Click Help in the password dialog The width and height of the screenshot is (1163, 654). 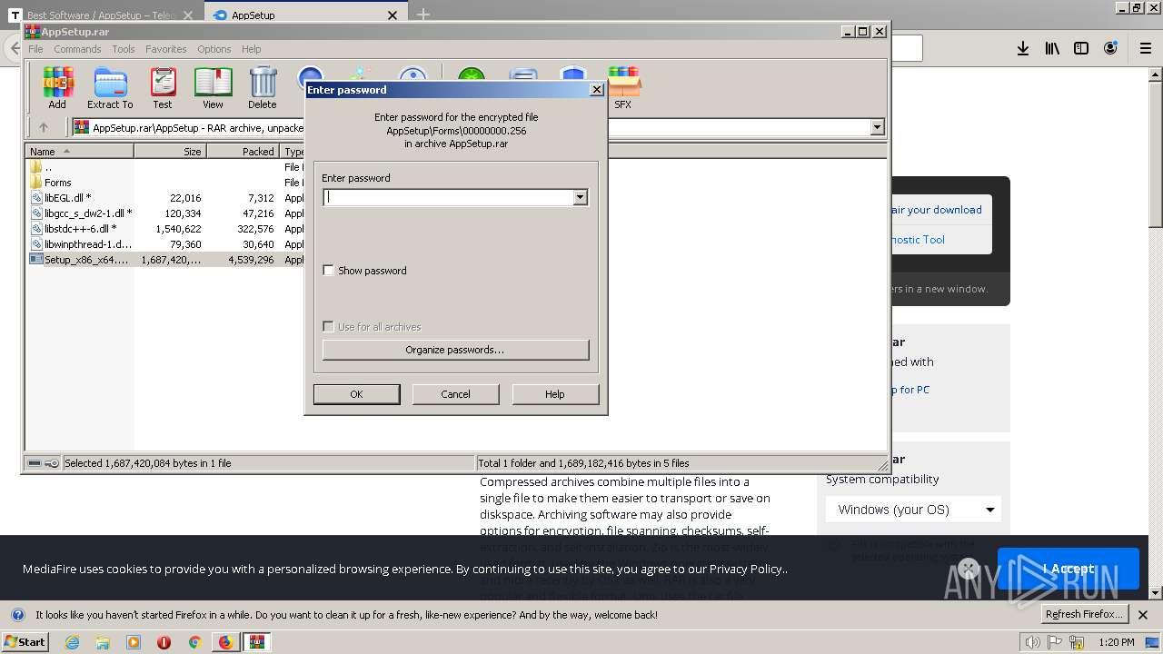point(555,394)
